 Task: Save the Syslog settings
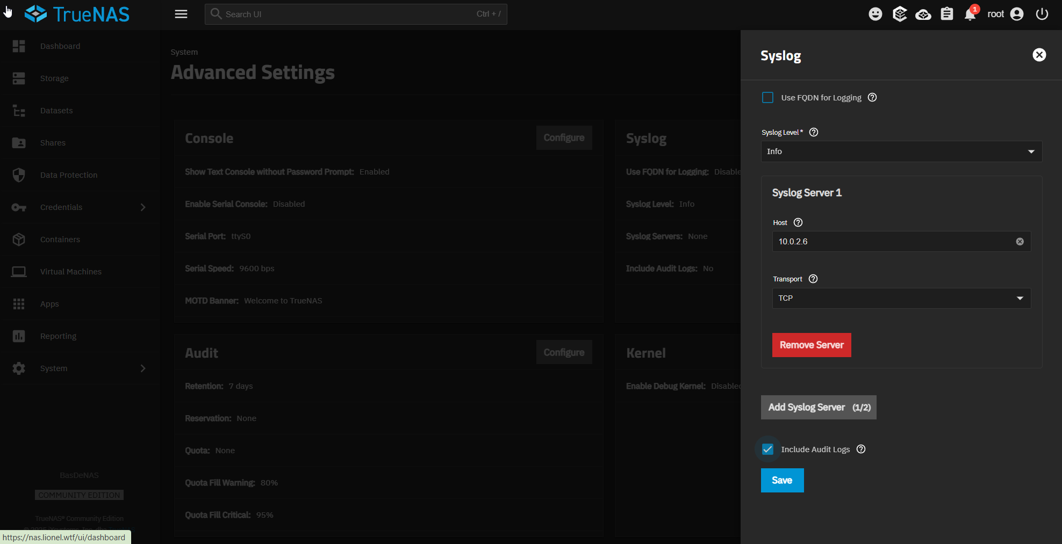[x=782, y=480]
